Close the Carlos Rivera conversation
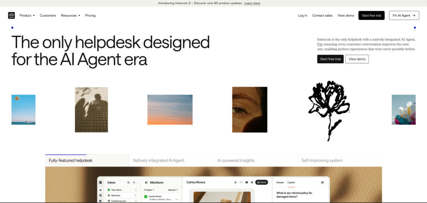427x203 pixels. coord(261,182)
